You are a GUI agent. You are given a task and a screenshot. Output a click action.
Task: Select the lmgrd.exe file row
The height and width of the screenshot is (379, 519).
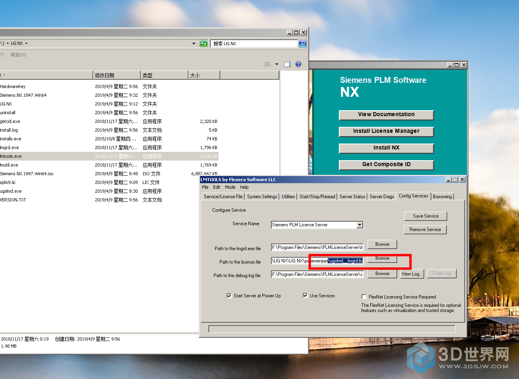tap(109, 147)
